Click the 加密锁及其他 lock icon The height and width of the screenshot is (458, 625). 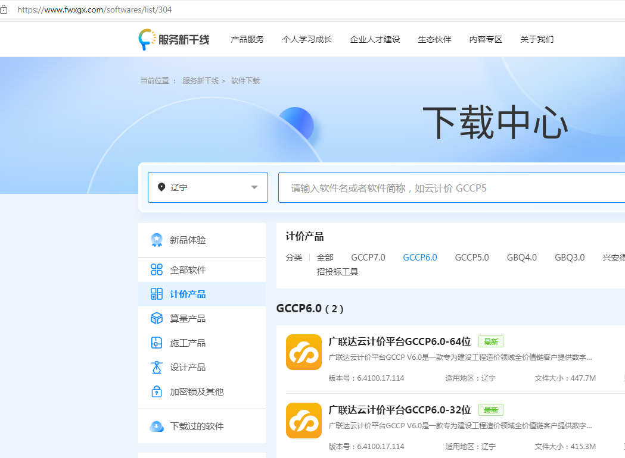[157, 391]
